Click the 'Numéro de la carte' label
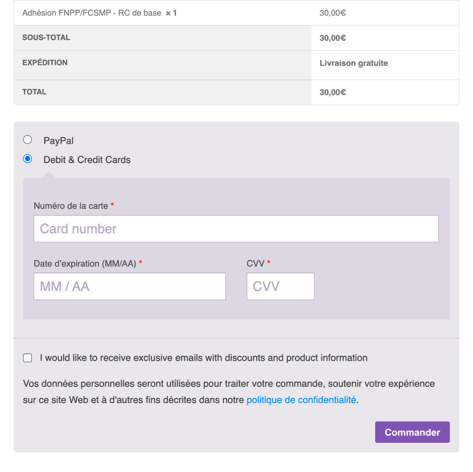This screenshot has height=472, width=473. click(71, 206)
